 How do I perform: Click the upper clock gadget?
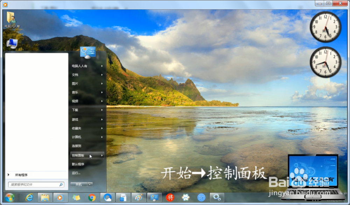325,27
